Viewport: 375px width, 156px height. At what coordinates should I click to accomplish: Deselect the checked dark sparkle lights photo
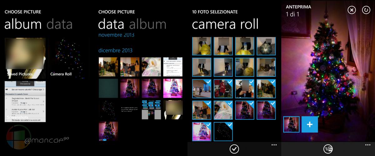click(x=223, y=131)
